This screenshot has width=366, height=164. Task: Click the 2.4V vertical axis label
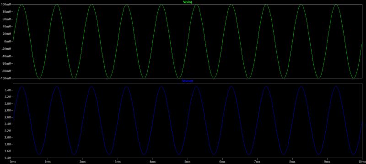8,124
